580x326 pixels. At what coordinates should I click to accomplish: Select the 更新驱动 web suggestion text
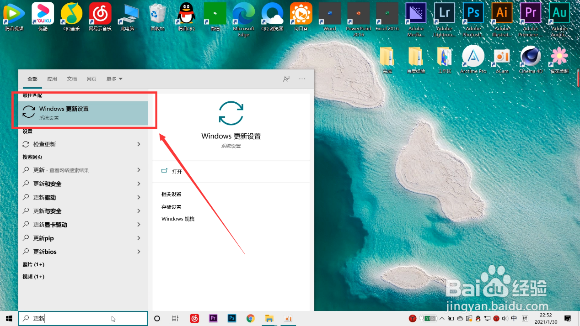tap(44, 198)
